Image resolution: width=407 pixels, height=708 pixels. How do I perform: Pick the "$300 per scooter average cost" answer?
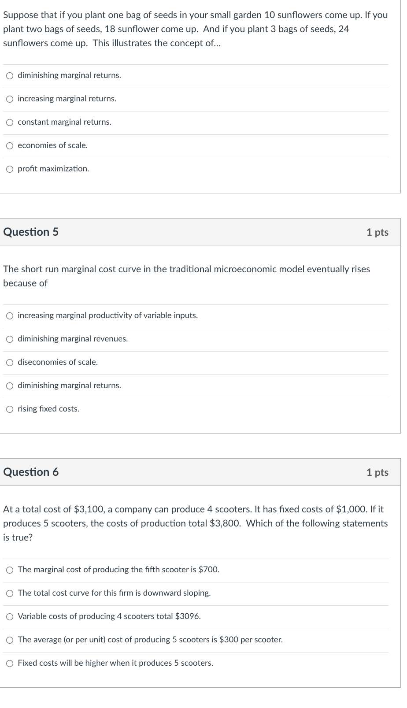pos(9,640)
